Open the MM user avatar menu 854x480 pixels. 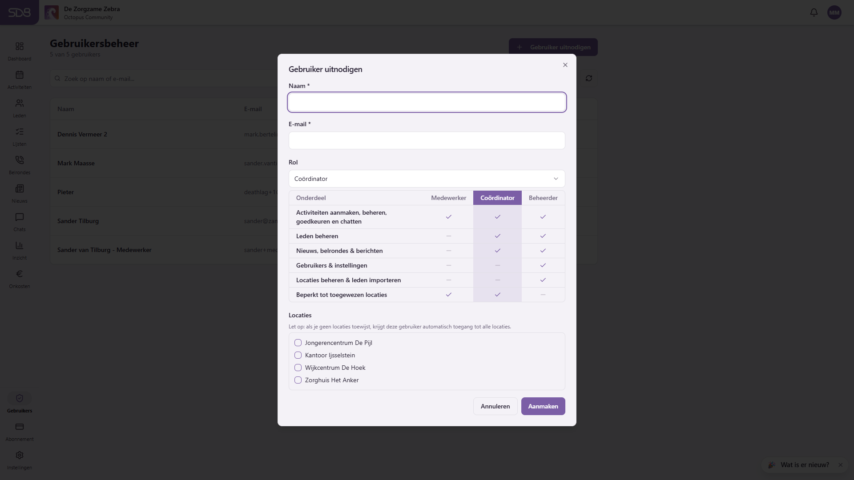834,12
